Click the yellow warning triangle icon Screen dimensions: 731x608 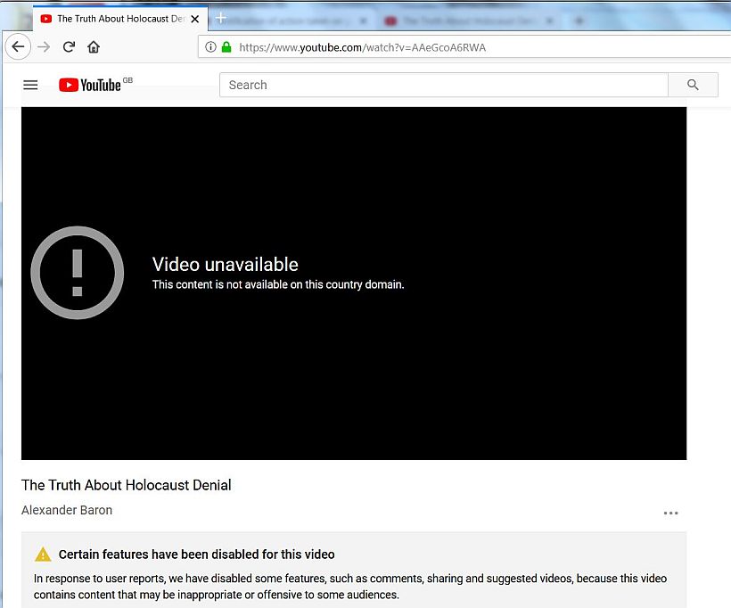point(43,555)
